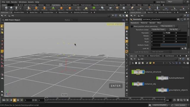Select the Tube shelf tool
The height and width of the screenshot is (107, 190).
(16, 8)
